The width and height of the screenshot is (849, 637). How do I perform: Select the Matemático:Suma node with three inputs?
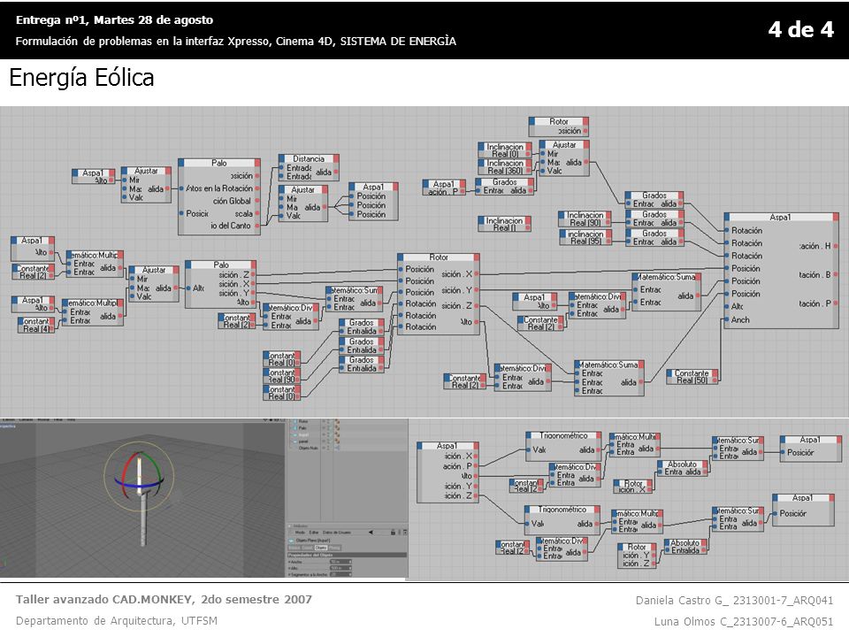[x=609, y=378]
